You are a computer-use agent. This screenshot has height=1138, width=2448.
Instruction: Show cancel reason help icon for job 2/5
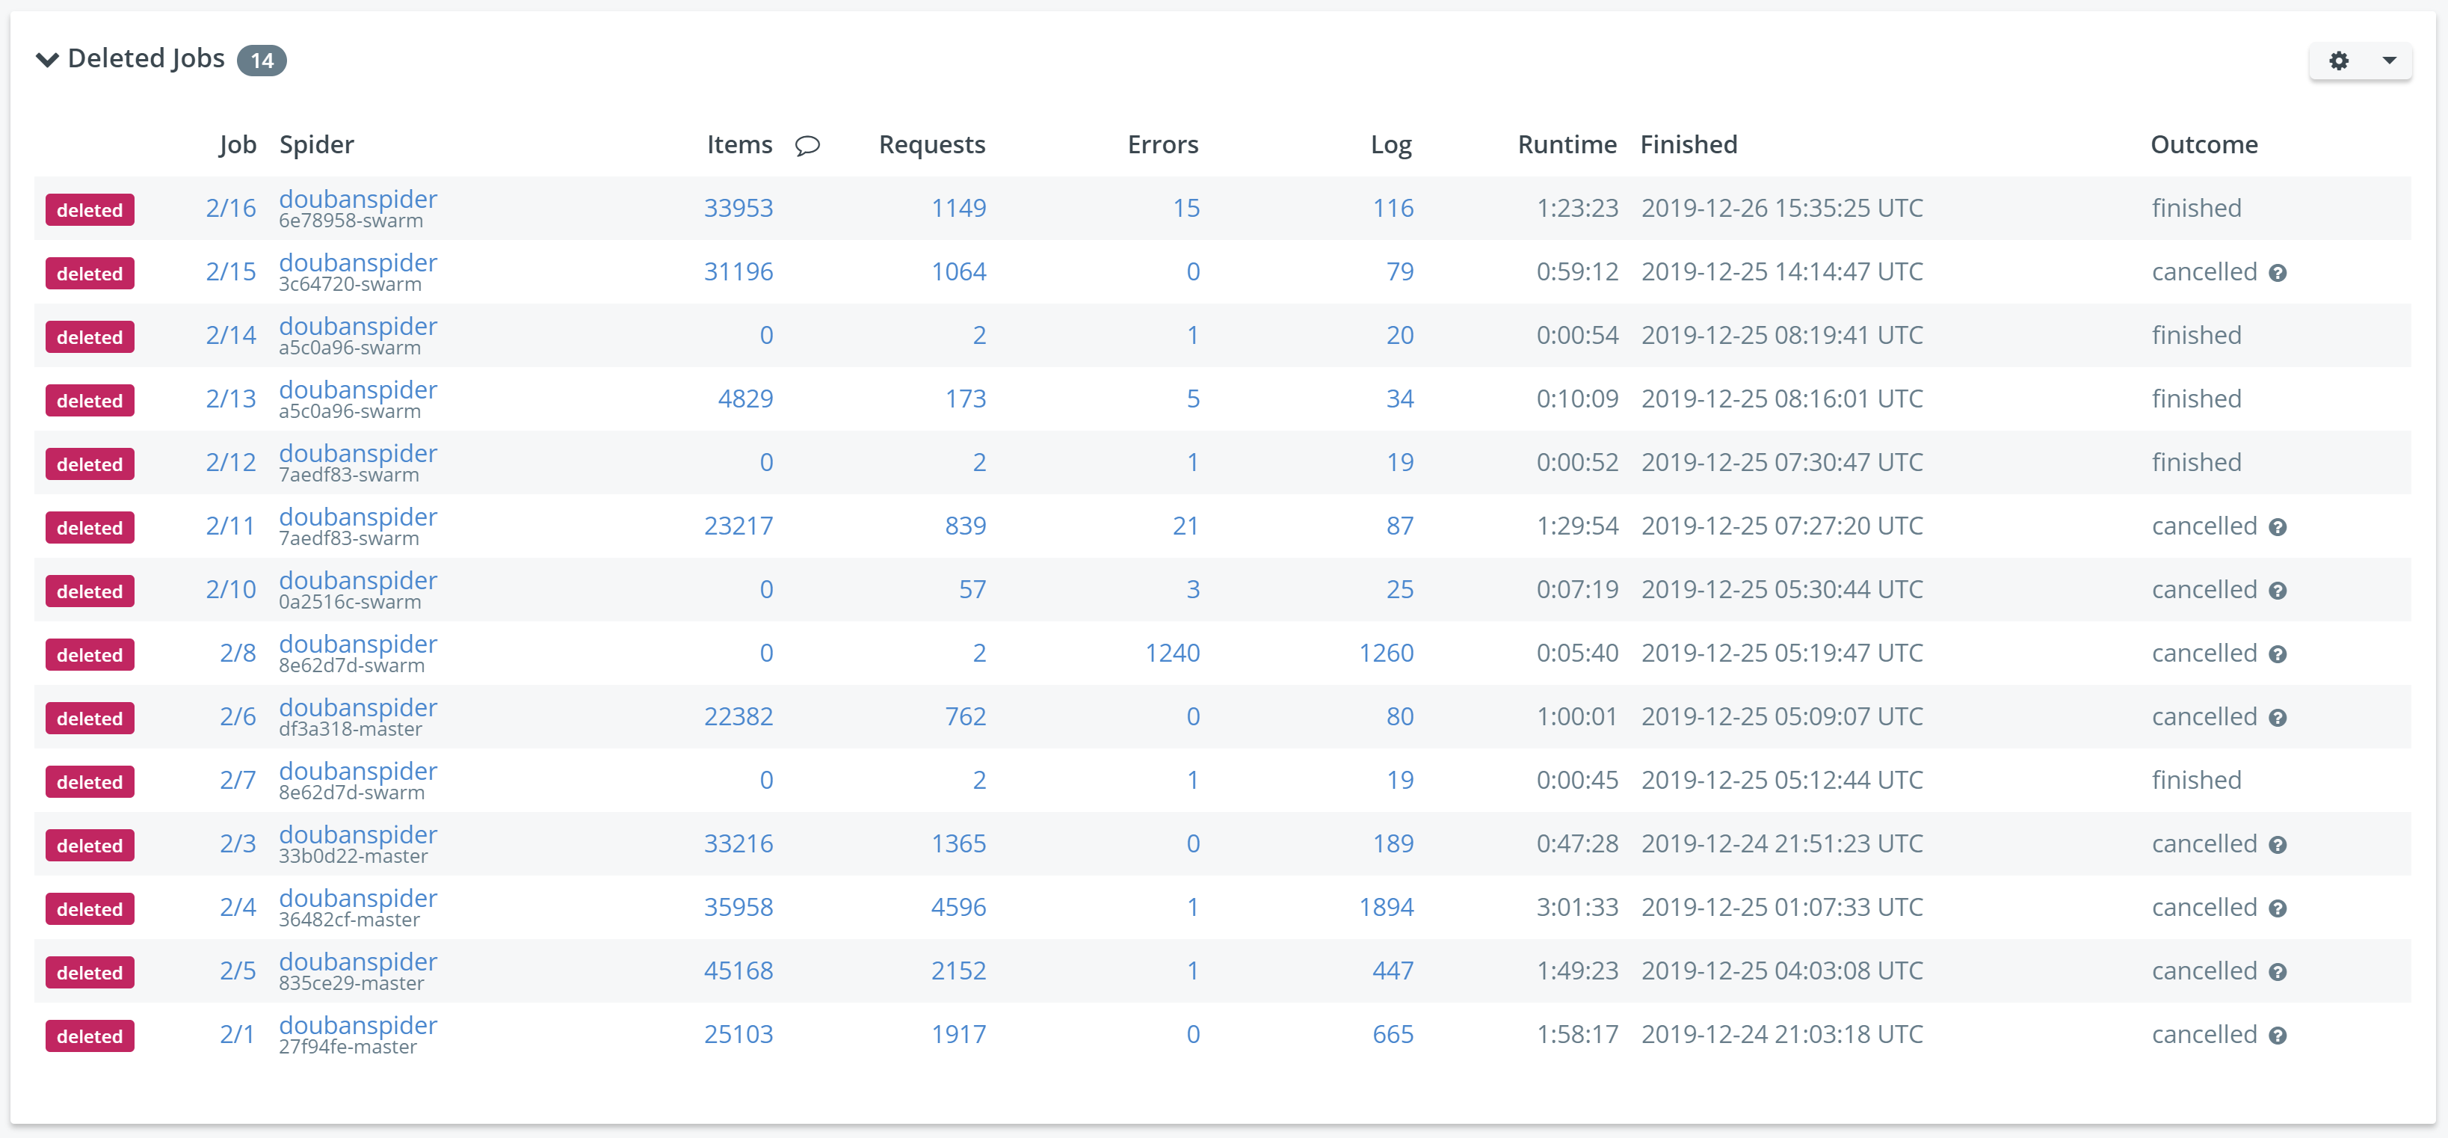click(x=2278, y=973)
